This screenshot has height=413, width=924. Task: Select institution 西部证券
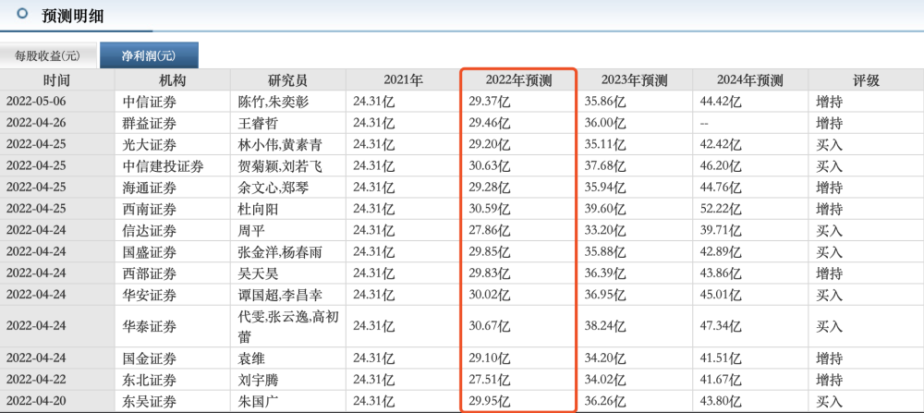pyautogui.click(x=149, y=273)
